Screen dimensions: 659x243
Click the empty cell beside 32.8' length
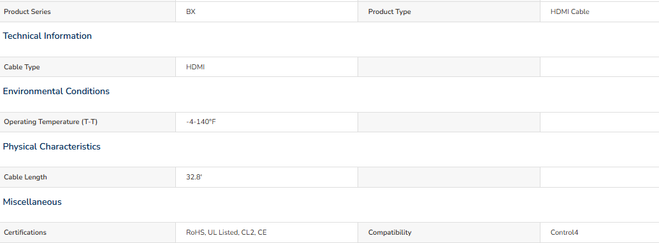tap(449, 177)
